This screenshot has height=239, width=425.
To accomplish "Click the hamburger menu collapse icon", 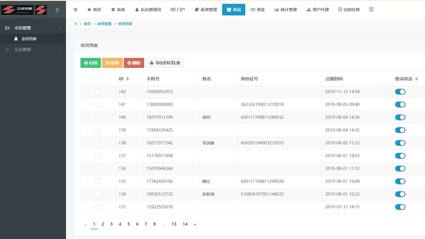I will tap(76, 10).
